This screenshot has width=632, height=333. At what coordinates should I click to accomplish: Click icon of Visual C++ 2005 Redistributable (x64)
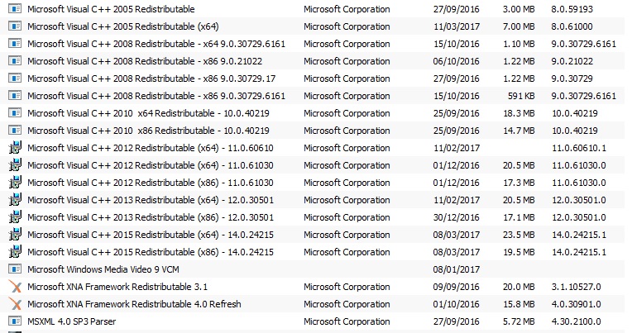15,26
